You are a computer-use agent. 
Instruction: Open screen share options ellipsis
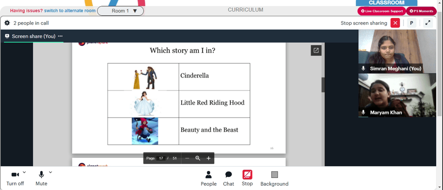coord(60,36)
